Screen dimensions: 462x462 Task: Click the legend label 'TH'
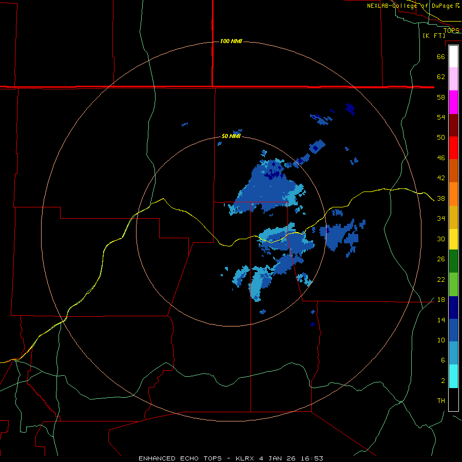441,401
